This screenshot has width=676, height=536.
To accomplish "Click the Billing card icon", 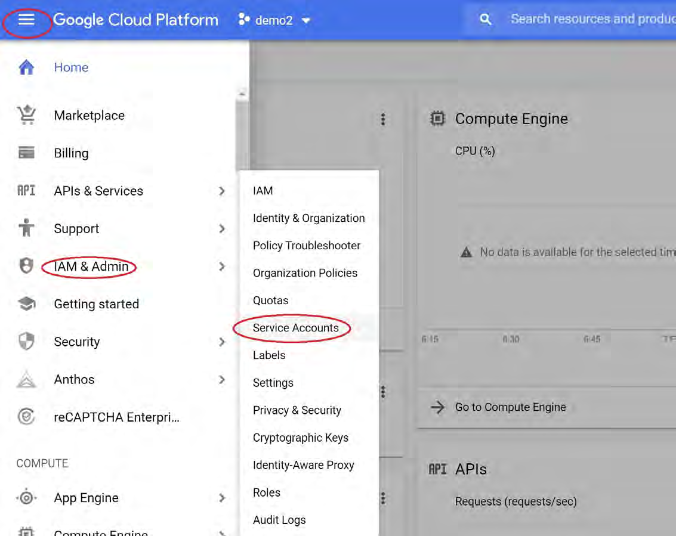I will pyautogui.click(x=26, y=153).
